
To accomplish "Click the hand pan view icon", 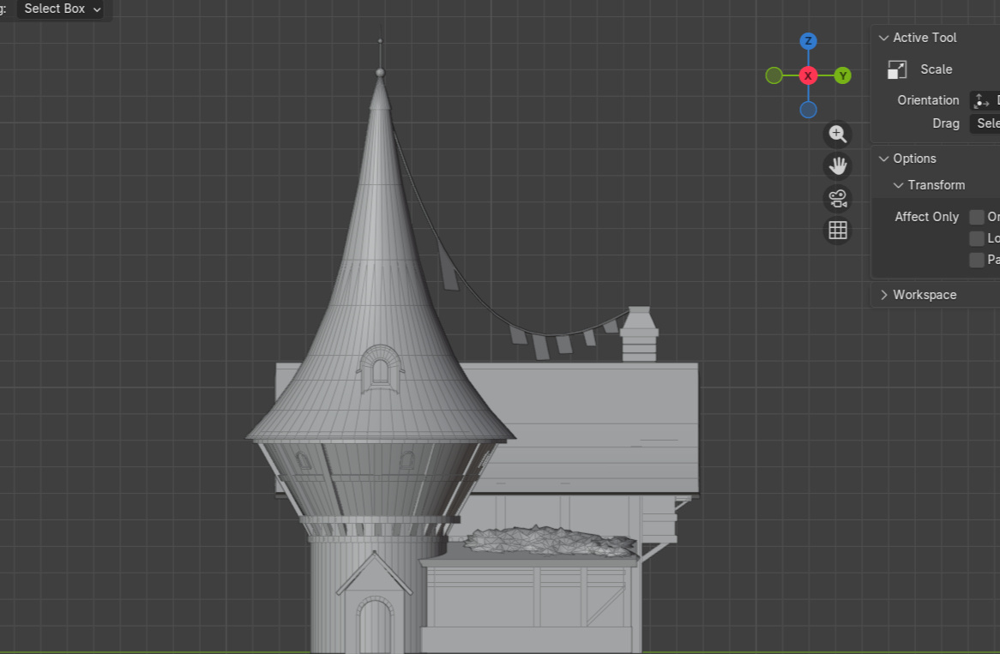I will click(838, 166).
